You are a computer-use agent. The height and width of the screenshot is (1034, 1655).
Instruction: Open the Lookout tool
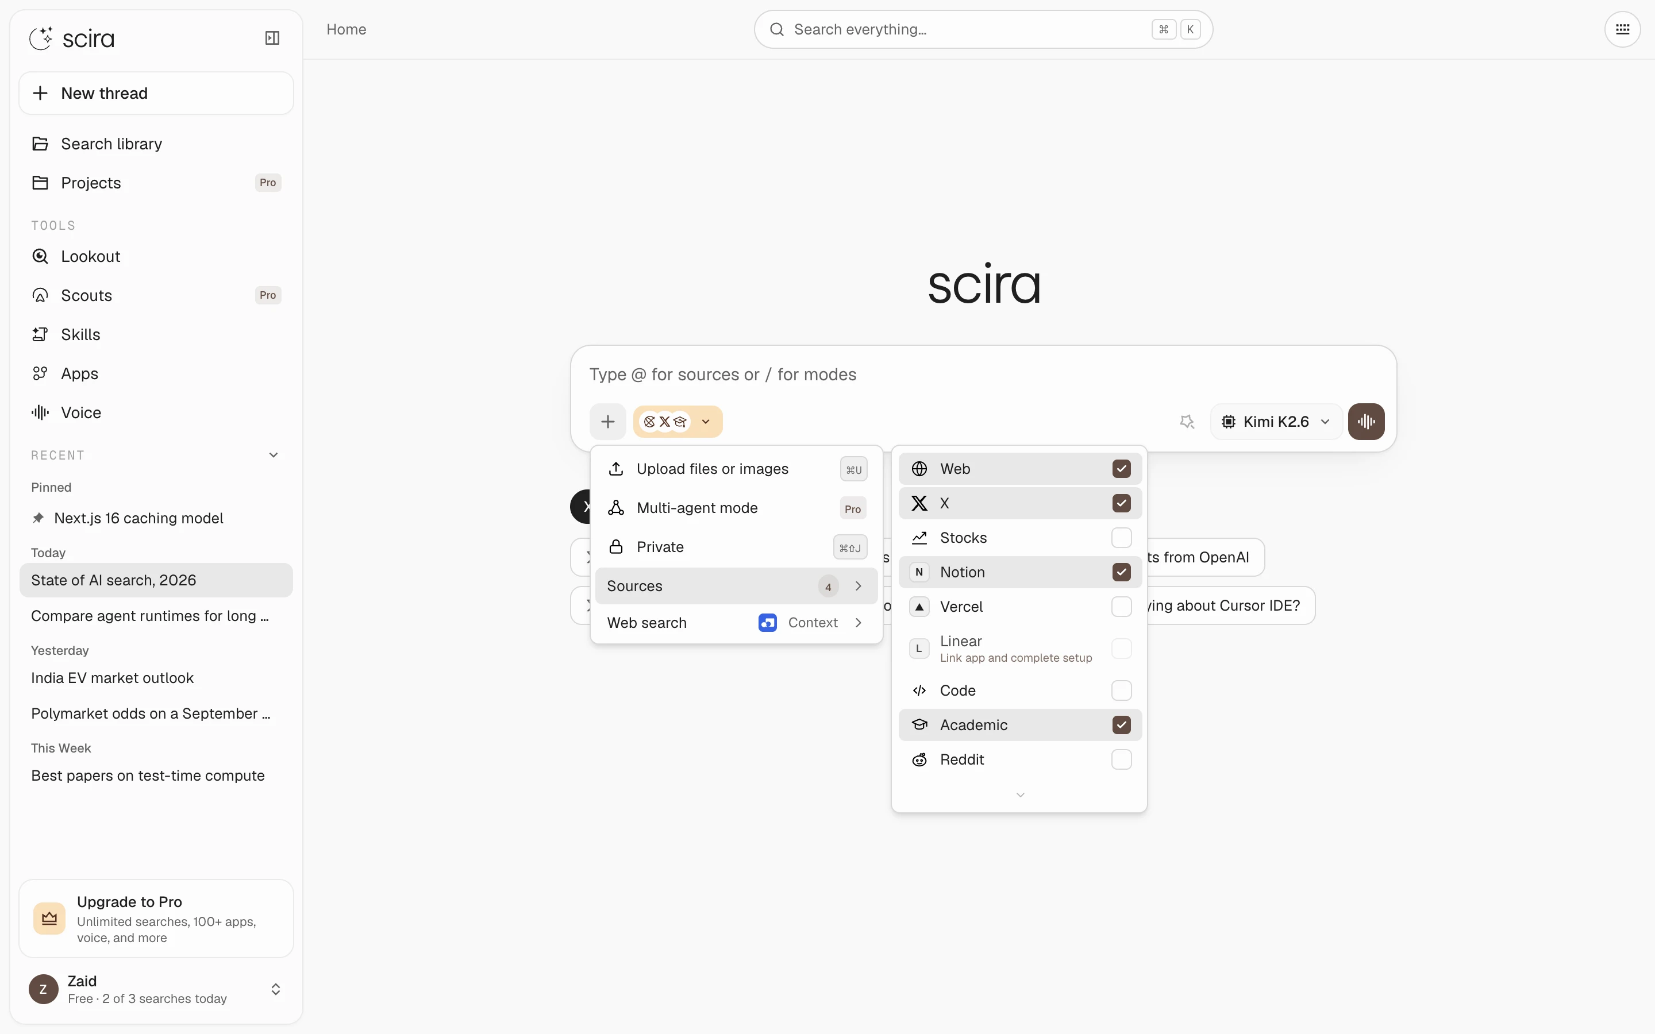(156, 256)
